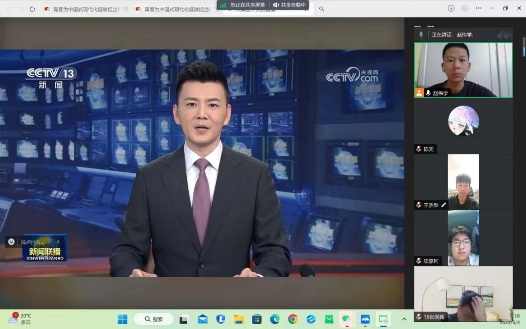The height and width of the screenshot is (329, 526).
Task: Click the browser forward arrow
Action: coord(21,9)
